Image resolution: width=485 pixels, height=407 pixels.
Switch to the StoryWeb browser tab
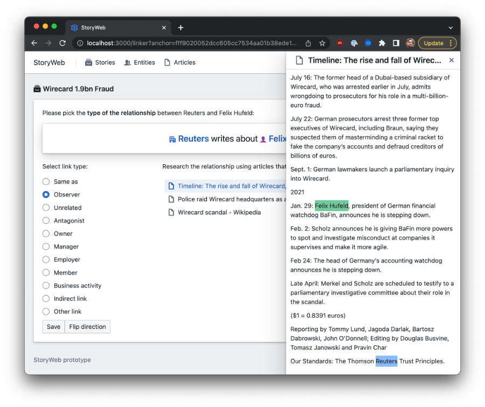(x=117, y=28)
